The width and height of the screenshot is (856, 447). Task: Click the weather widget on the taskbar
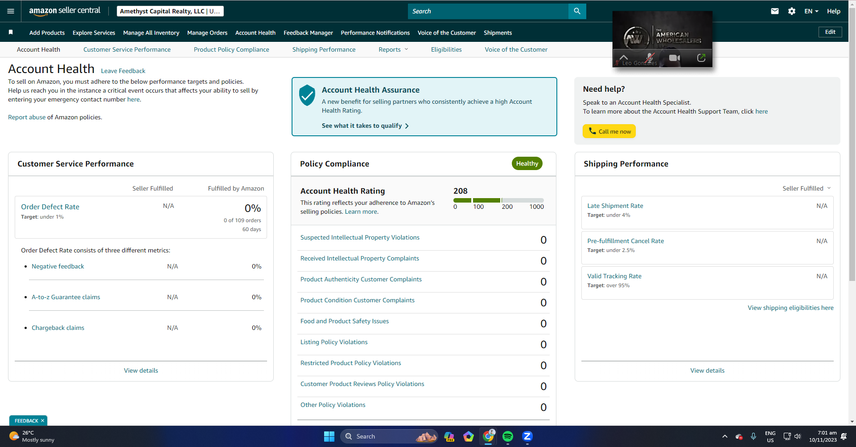click(32, 436)
